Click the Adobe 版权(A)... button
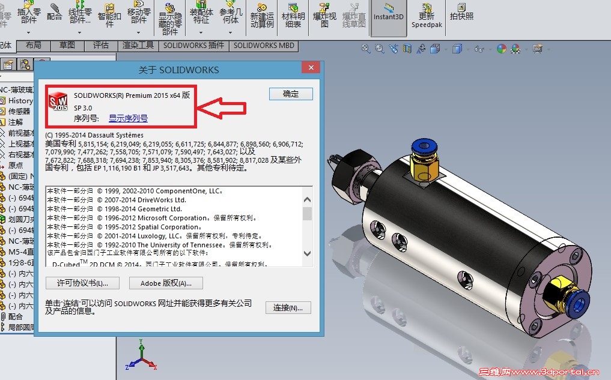The image size is (611, 380). pos(166,283)
